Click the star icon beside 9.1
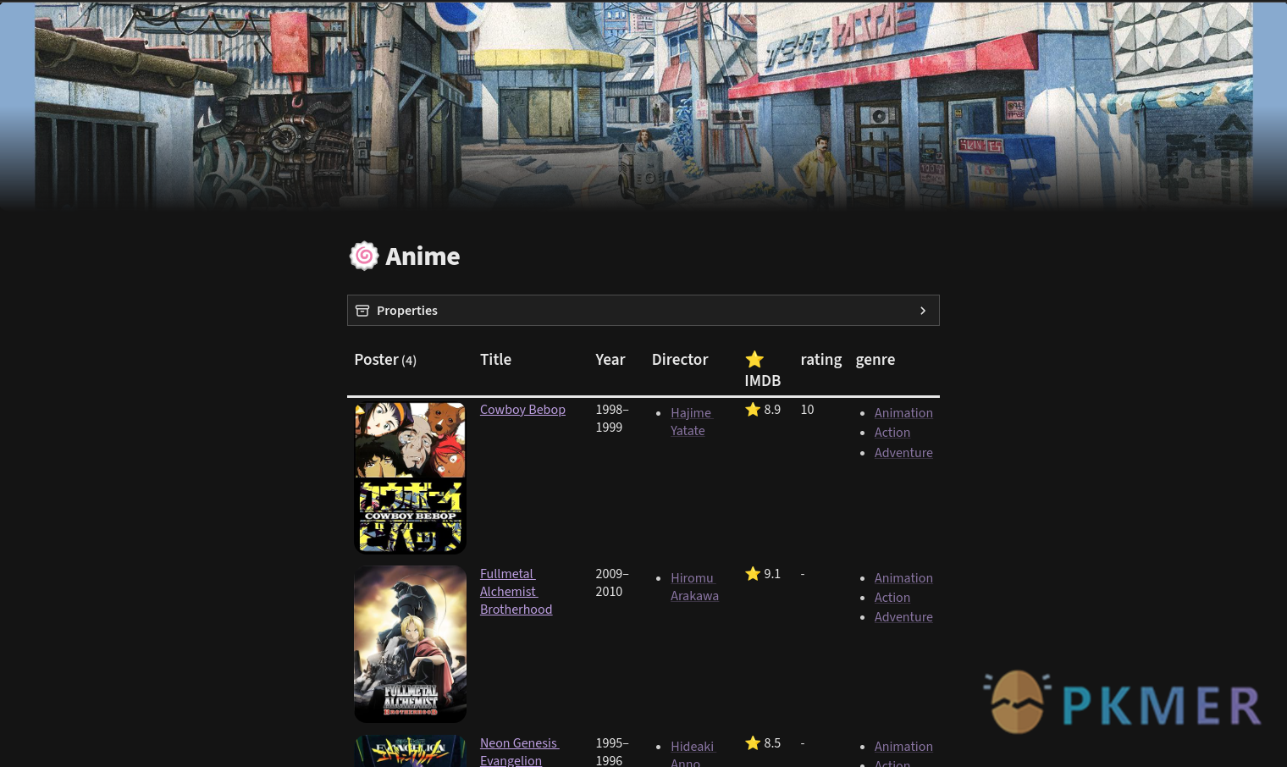This screenshot has height=767, width=1287. click(753, 574)
